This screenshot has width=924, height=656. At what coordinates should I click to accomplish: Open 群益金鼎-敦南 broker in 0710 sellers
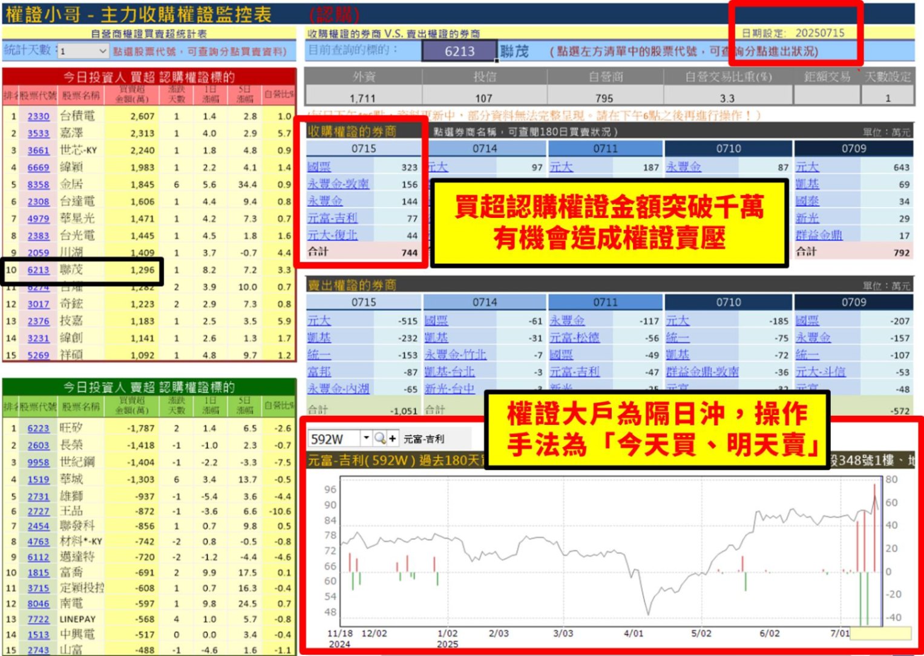[x=702, y=372]
